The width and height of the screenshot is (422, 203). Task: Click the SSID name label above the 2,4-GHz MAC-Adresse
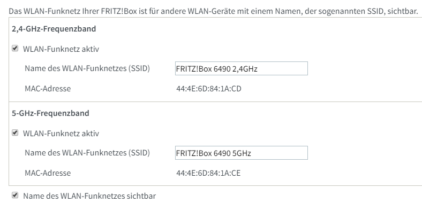87,68
